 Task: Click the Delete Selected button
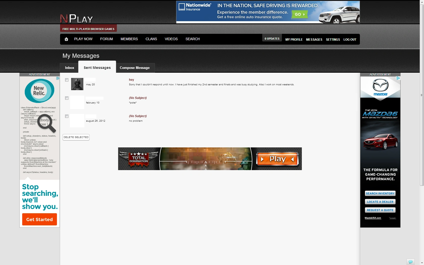[x=76, y=137]
